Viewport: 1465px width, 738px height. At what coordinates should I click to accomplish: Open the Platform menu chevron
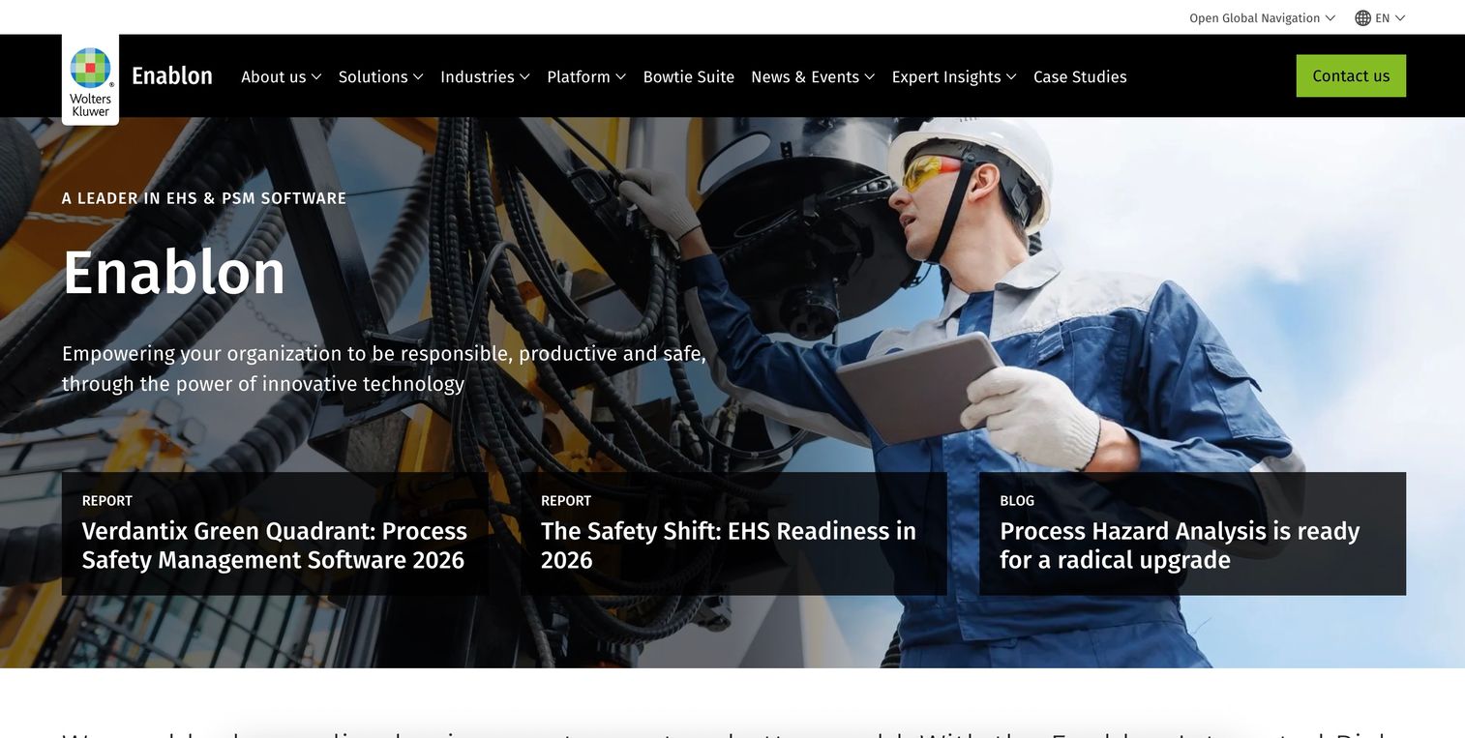620,76
